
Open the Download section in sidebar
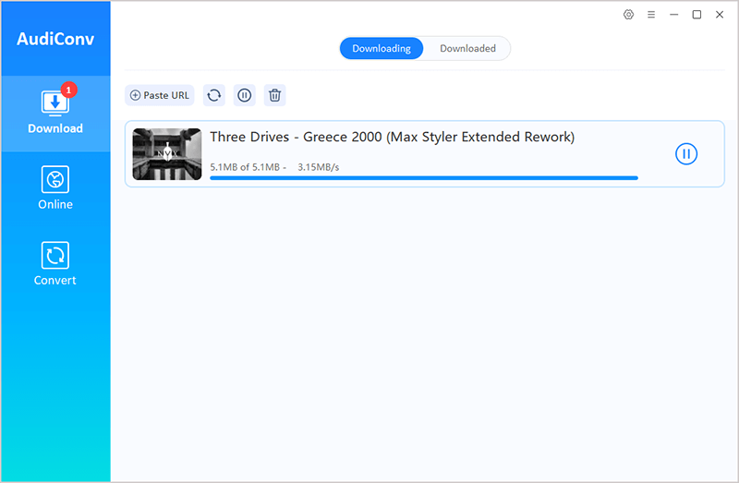point(55,113)
